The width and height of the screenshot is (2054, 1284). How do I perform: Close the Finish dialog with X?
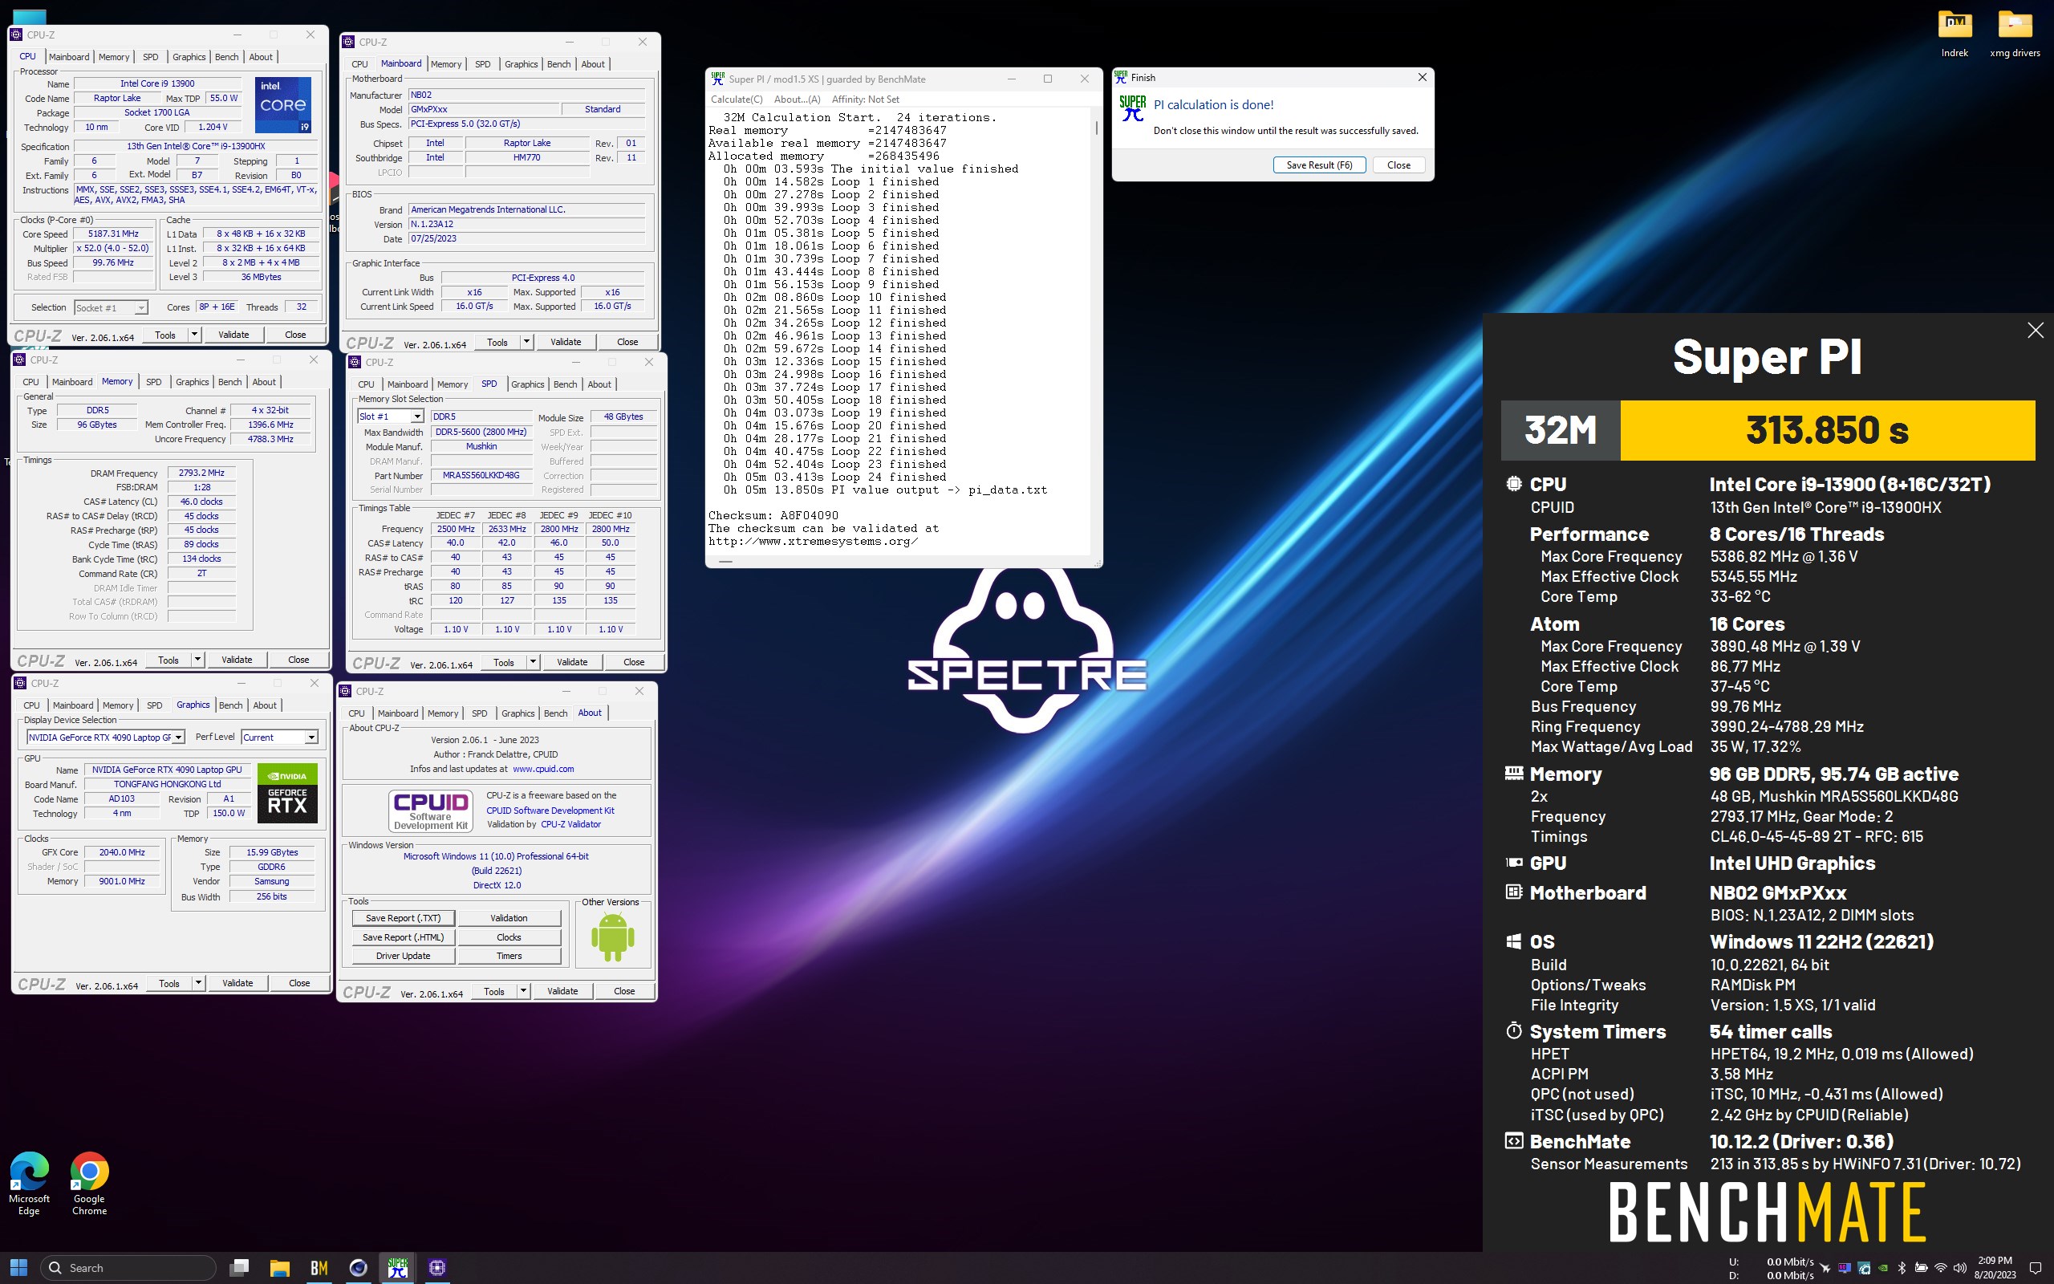pyautogui.click(x=1422, y=77)
